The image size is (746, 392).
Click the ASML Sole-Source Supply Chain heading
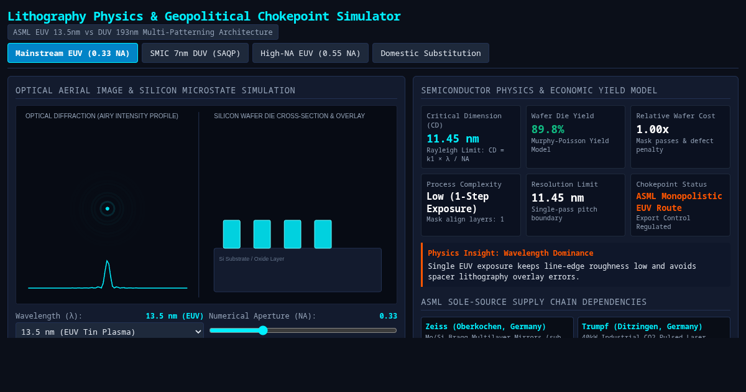[534, 302]
